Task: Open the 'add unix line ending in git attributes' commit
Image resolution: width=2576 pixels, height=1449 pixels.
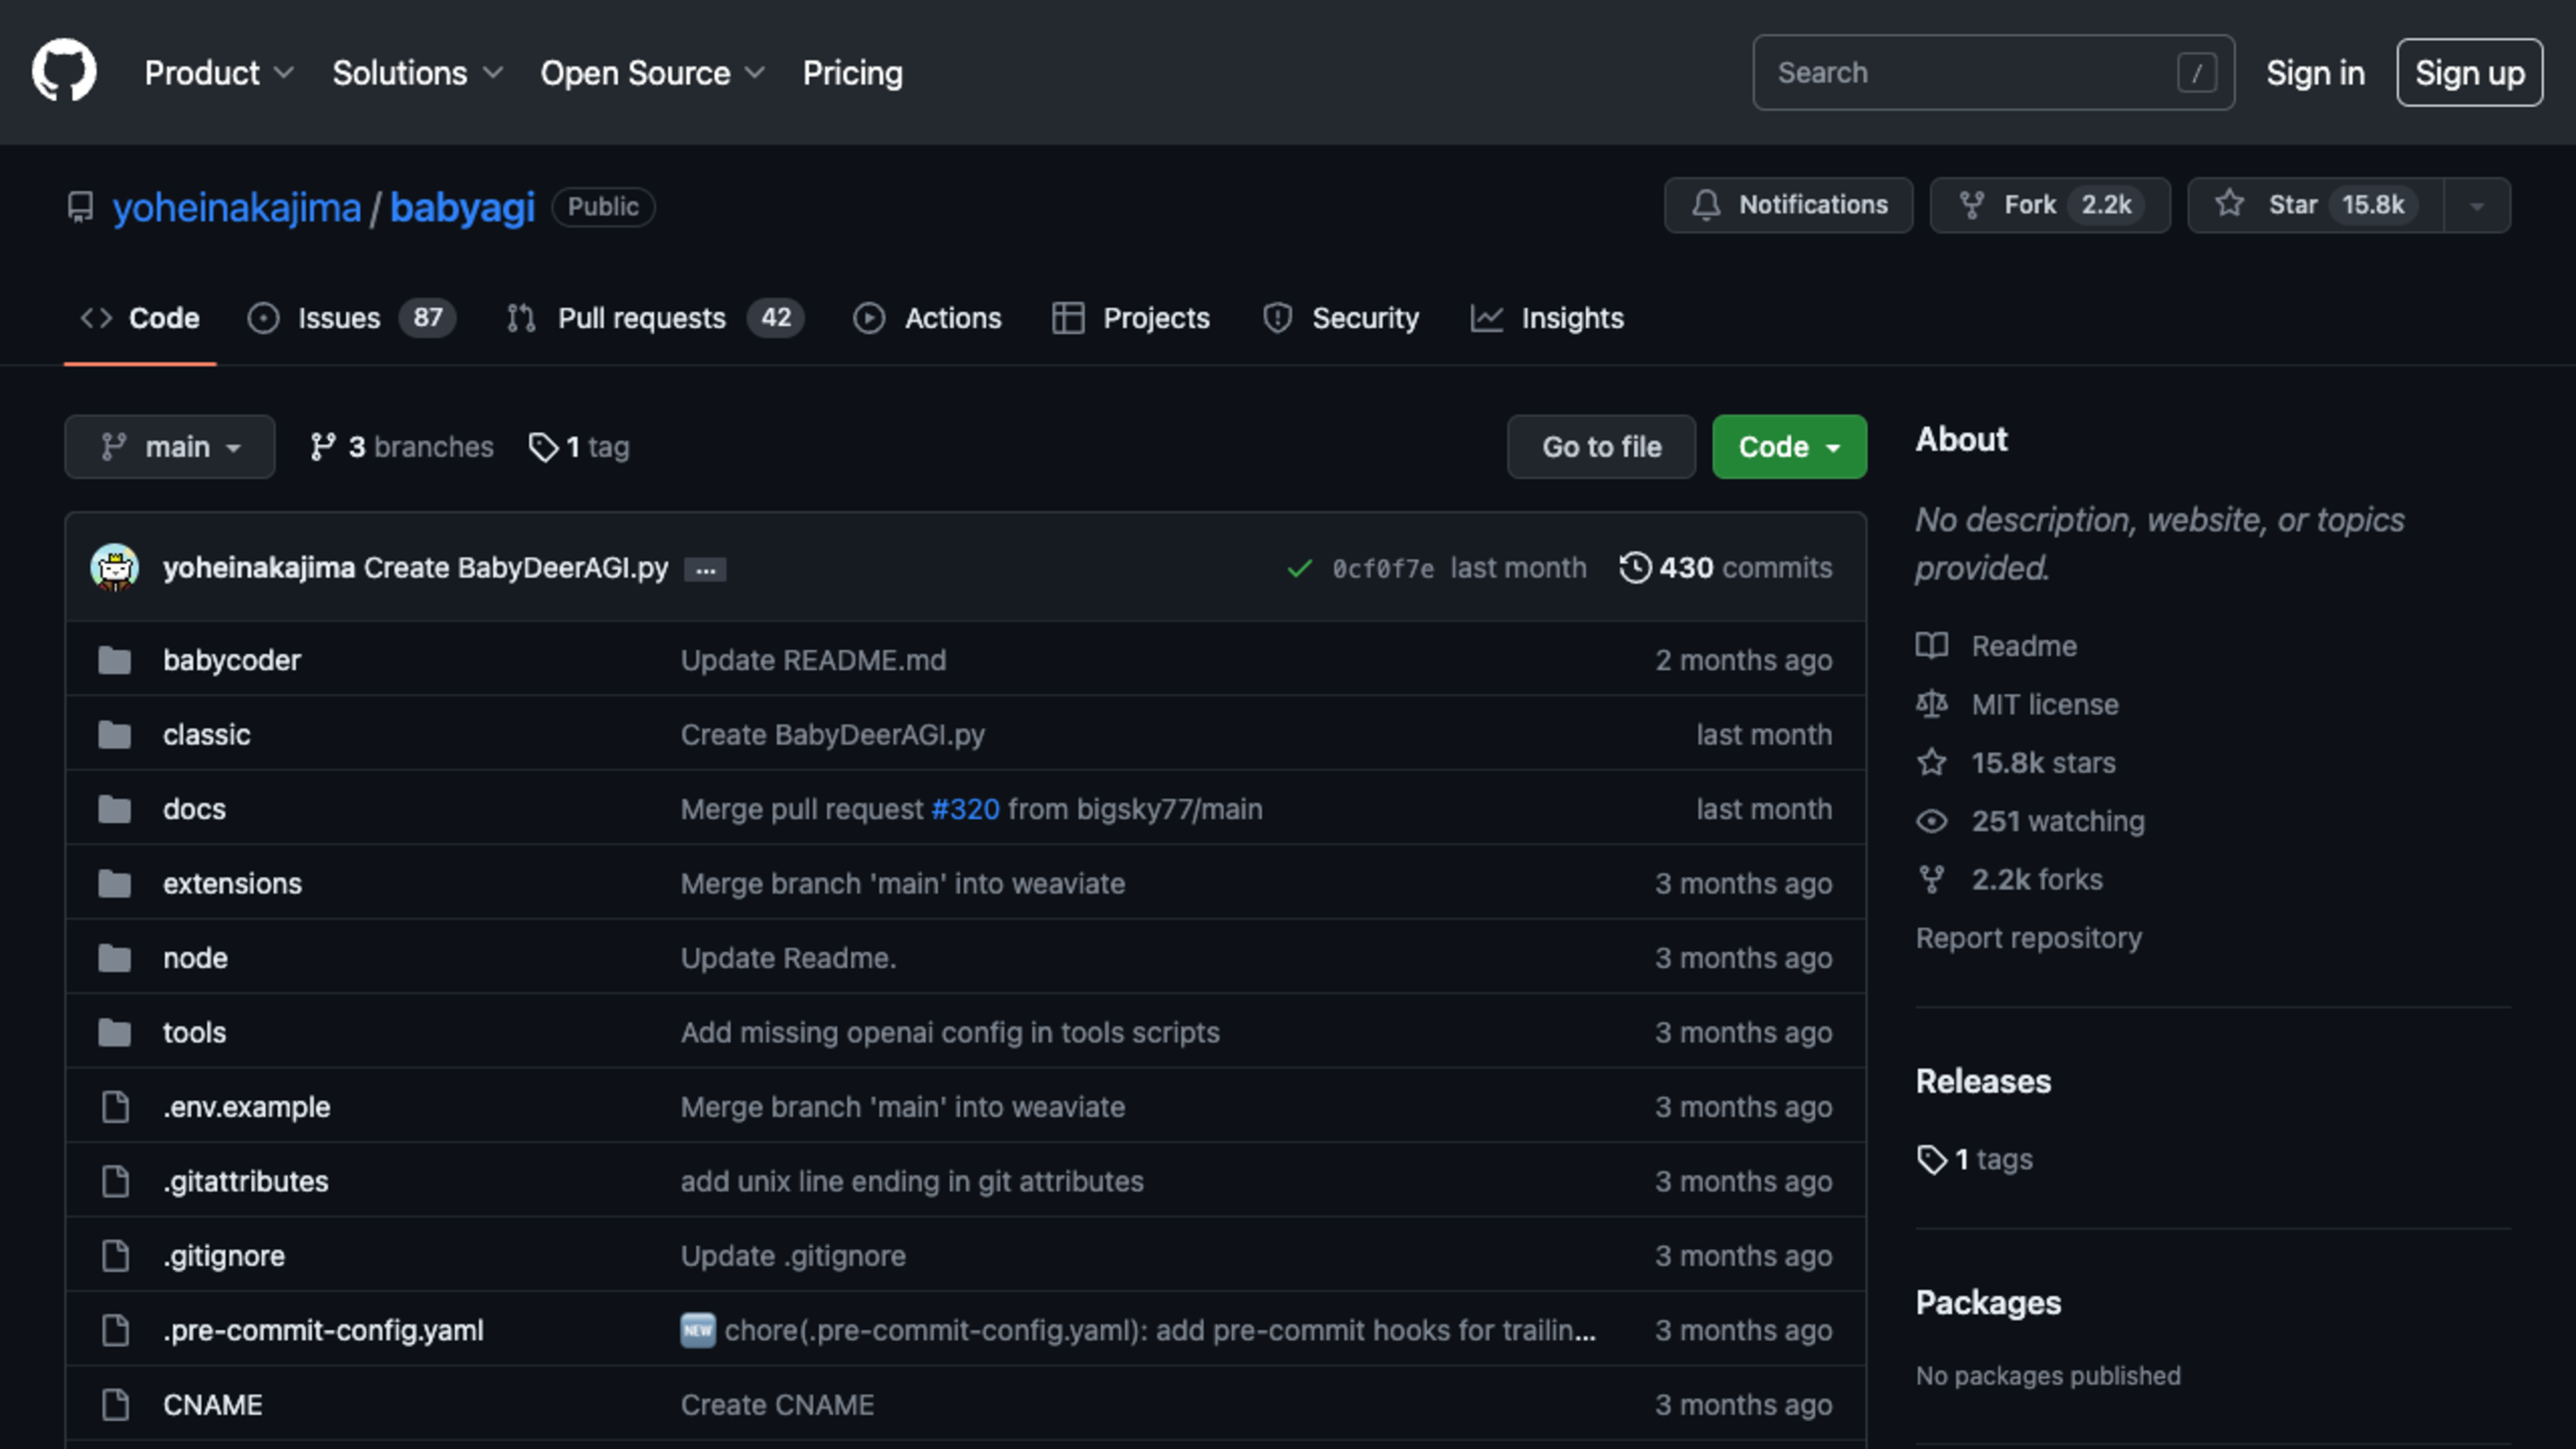Action: pos(912,1181)
